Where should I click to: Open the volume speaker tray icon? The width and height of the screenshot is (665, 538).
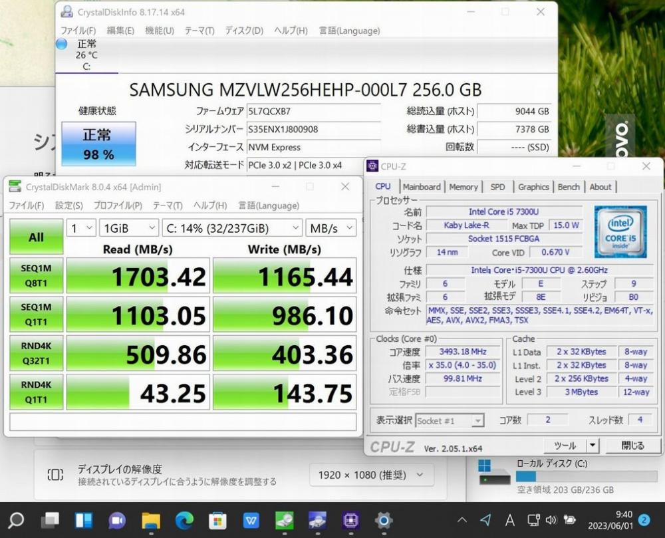pyautogui.click(x=551, y=520)
